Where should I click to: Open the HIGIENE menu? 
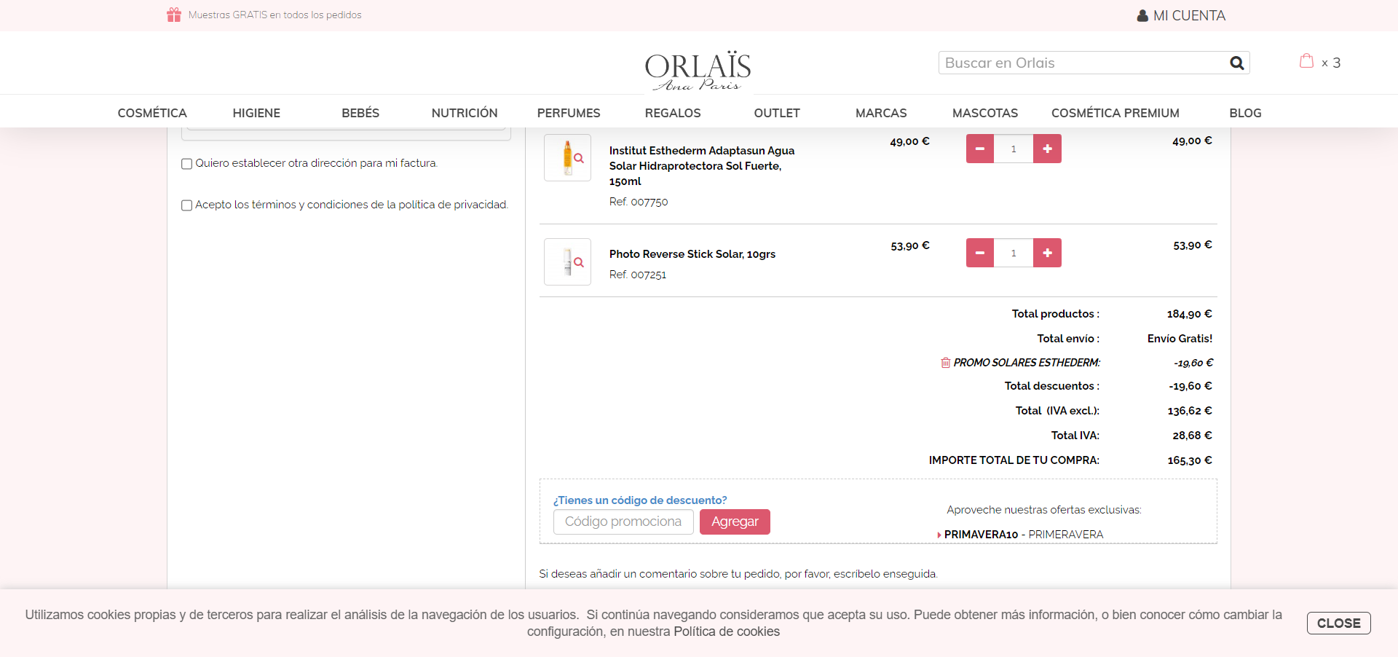256,113
